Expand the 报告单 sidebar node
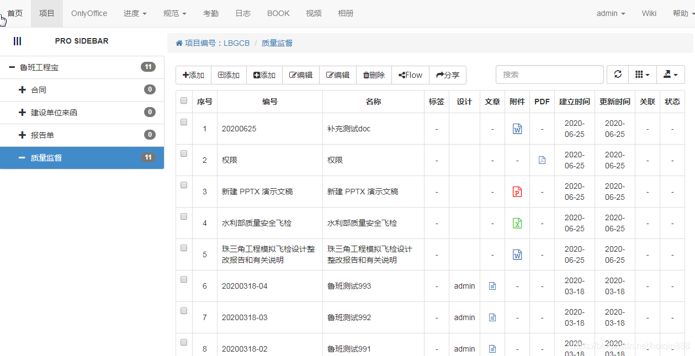This screenshot has width=695, height=356. (x=23, y=135)
